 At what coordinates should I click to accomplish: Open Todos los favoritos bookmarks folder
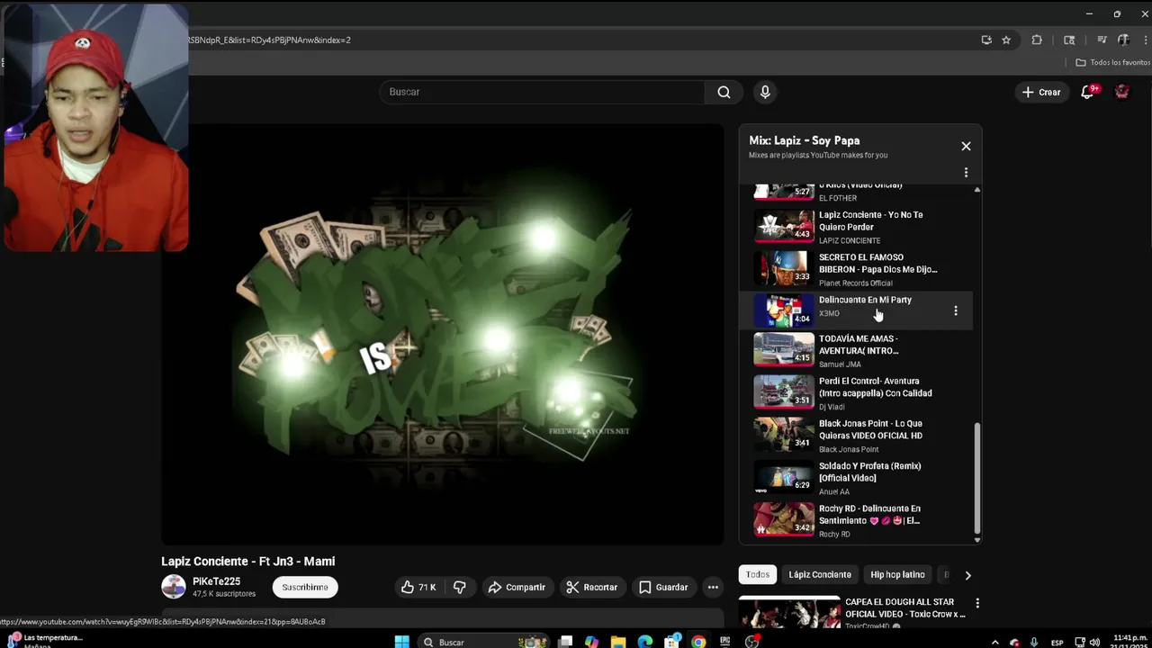(x=1113, y=62)
